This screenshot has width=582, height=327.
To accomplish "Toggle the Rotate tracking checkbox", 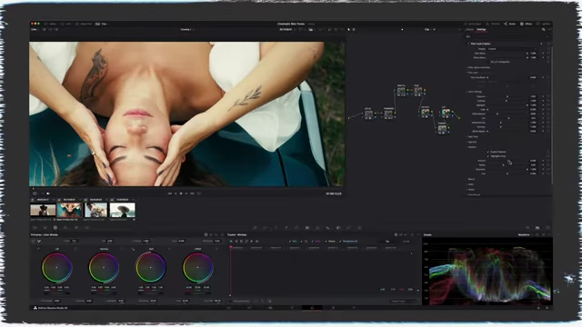I will [x=326, y=242].
